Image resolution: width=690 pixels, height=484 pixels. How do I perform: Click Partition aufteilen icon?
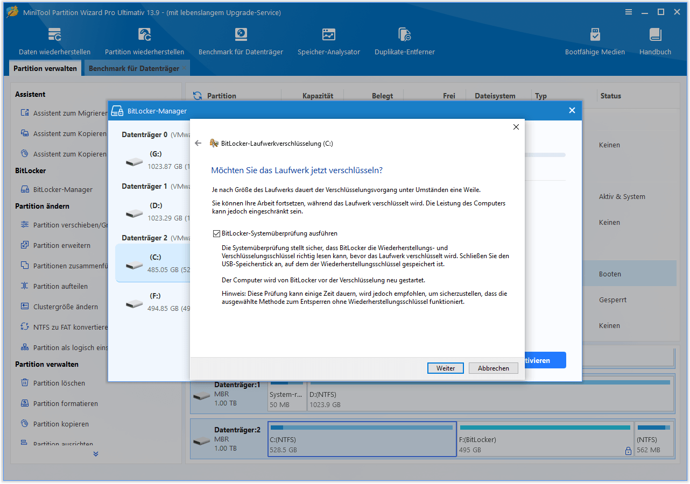(25, 286)
